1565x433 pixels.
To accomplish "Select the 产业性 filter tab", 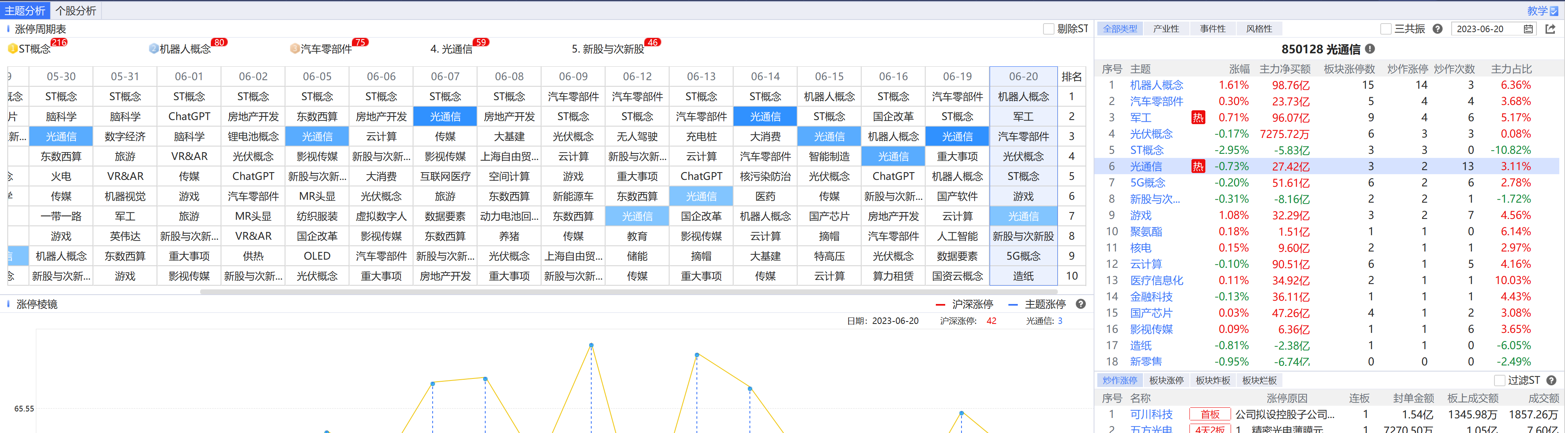I will coord(1166,28).
